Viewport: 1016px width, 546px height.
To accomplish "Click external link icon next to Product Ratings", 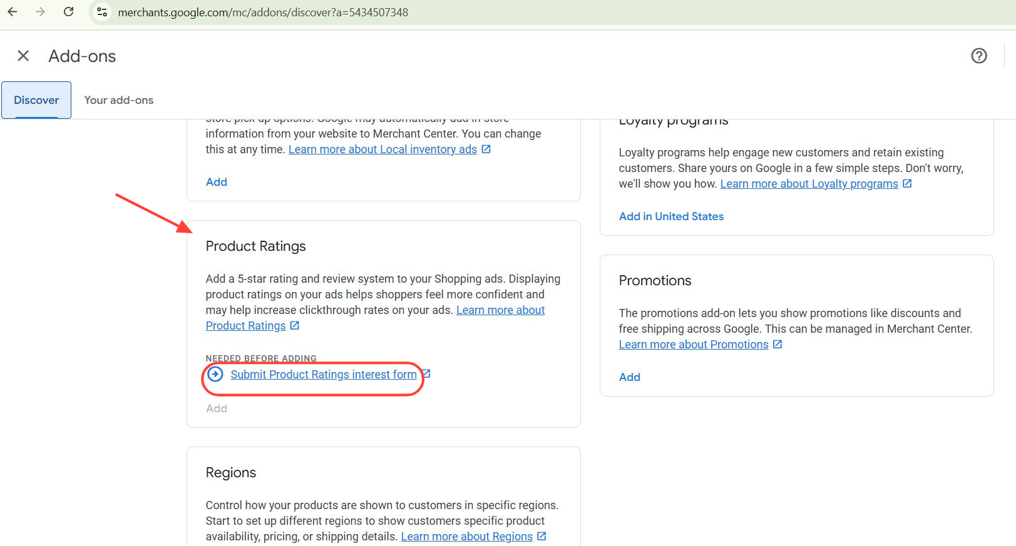I will tap(295, 325).
